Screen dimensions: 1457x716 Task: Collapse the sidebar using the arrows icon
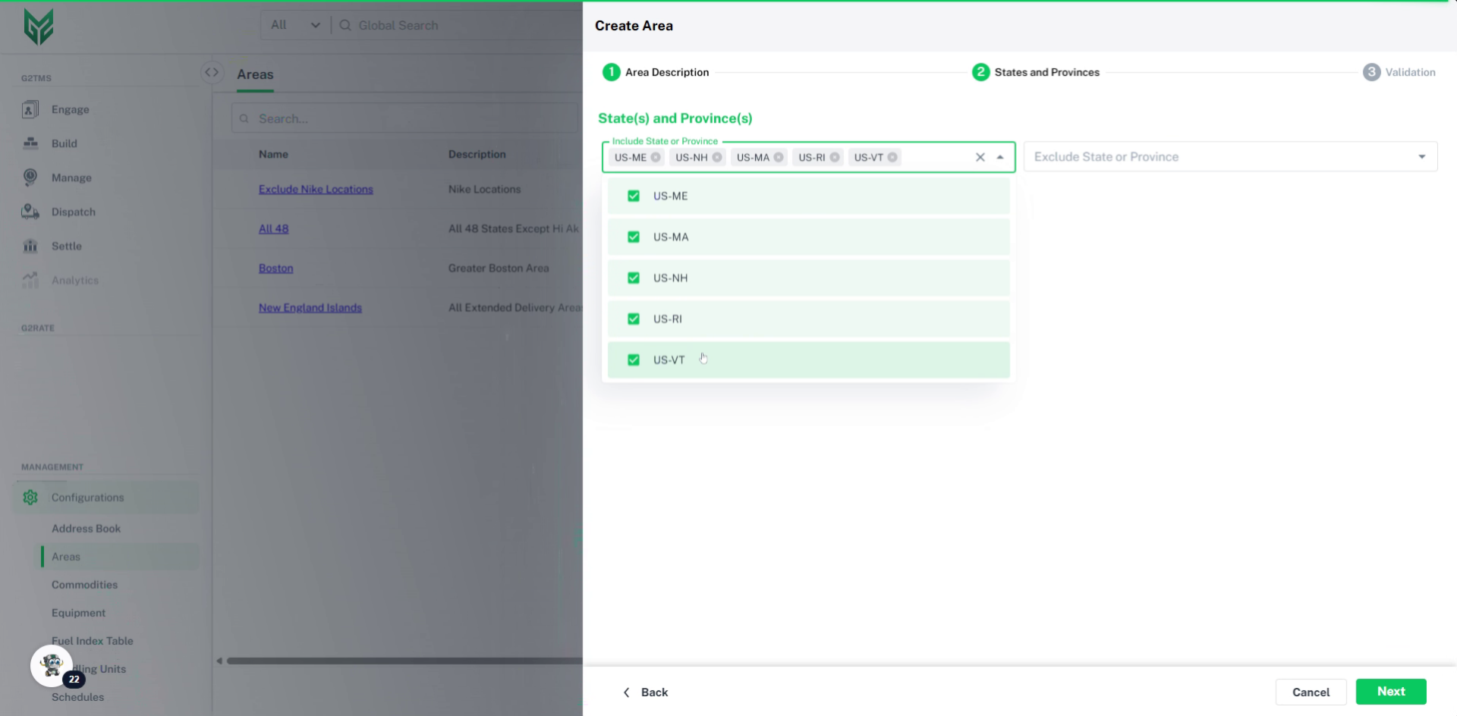pos(212,73)
